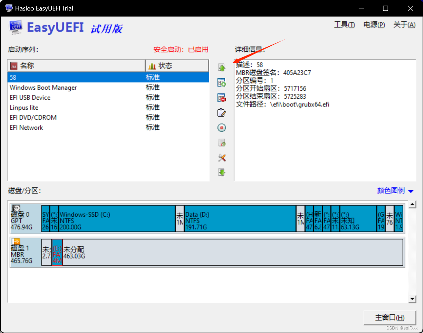Click the 安全启动 status text
The image size is (423, 333).
point(181,50)
